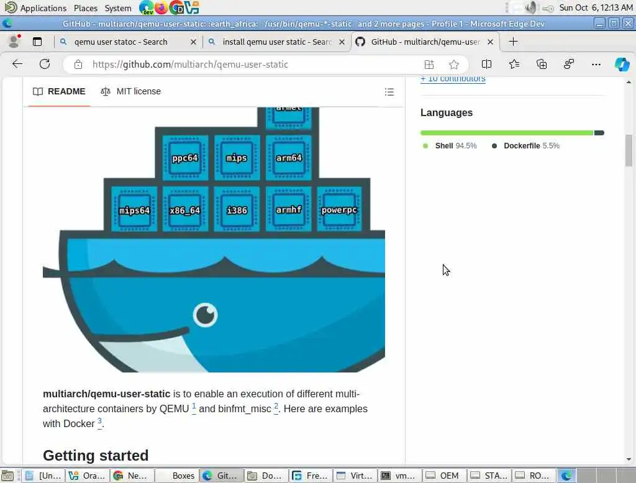Open the volume control in system tray
Viewport: 636px width, 483px height.
[x=530, y=7]
